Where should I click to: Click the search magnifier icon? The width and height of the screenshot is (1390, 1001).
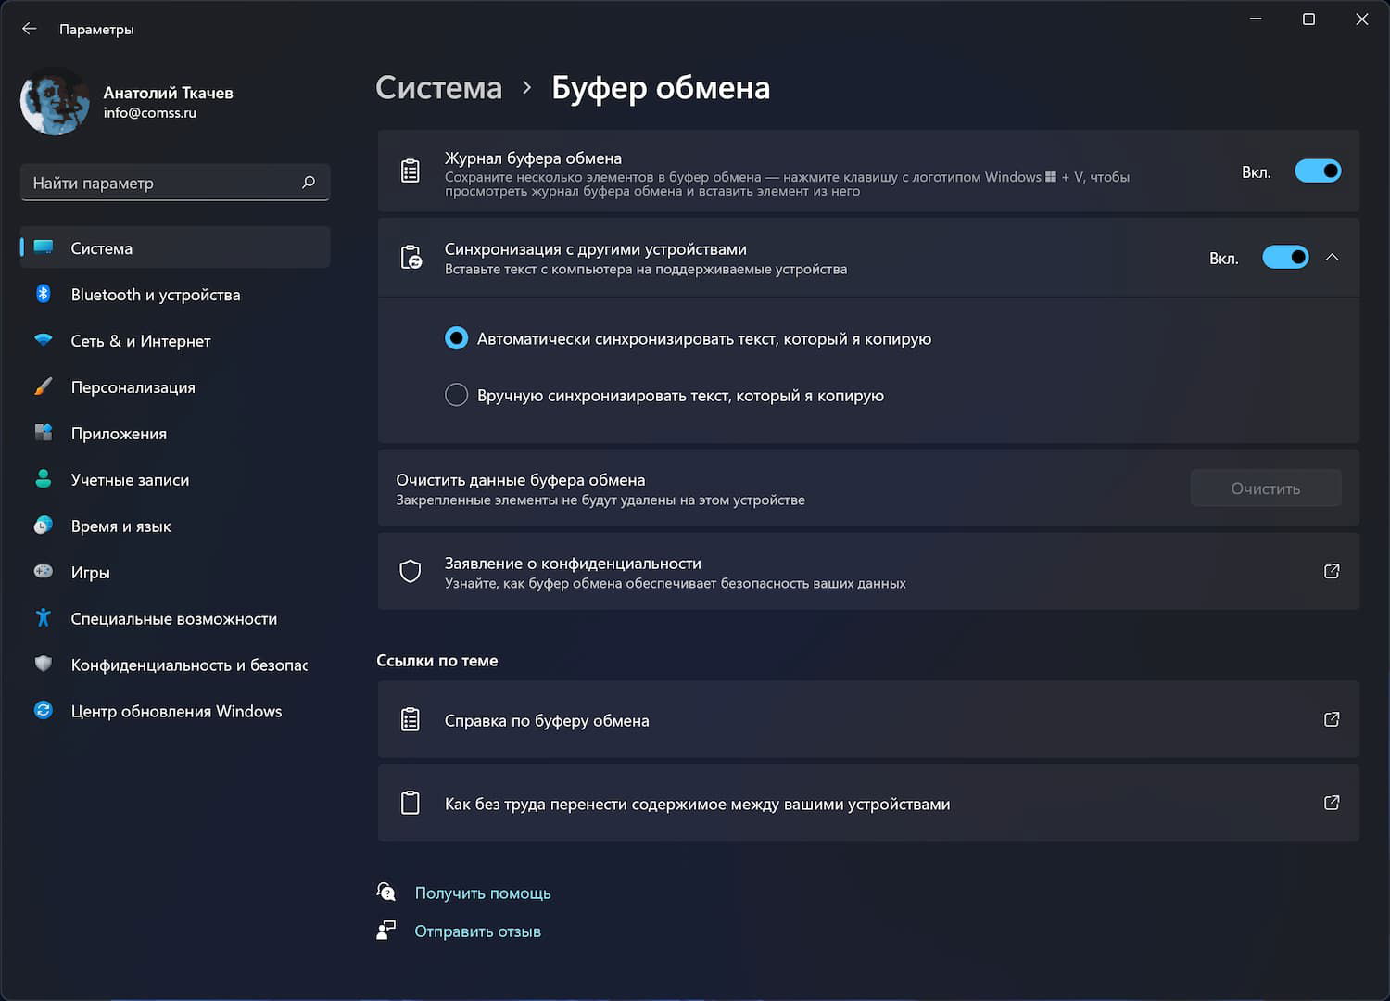coord(309,183)
